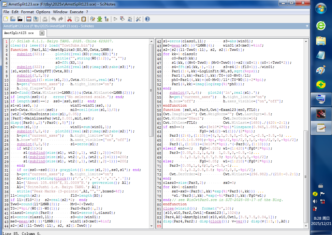Viewport: 332px width, 235px height.
Task: Open the Execute menu
Action: pyautogui.click(x=77, y=12)
